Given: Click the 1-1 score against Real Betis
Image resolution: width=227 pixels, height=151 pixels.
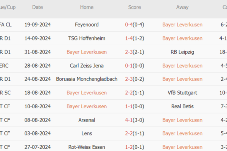Looking at the screenshot, I should (x=129, y=106).
